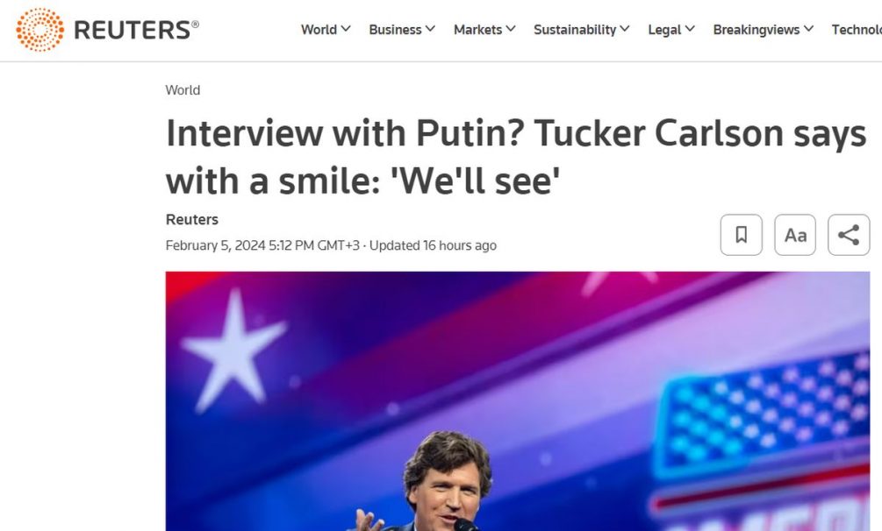Open the Business navigation item
Screen dimensions: 882x531
click(395, 29)
